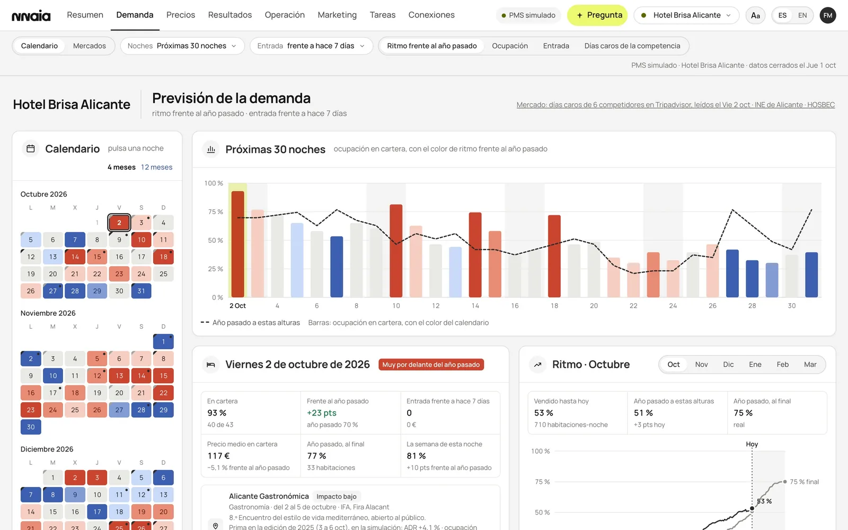Switch language to ES
848x530 pixels.
(x=782, y=15)
